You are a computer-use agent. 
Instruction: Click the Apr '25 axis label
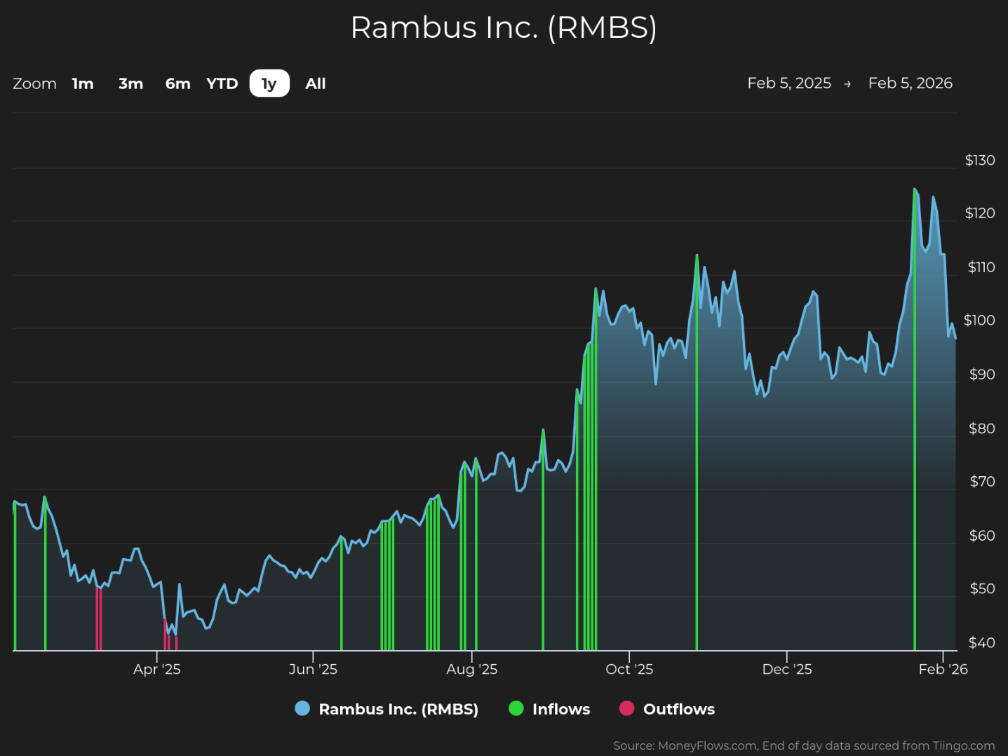pos(157,669)
